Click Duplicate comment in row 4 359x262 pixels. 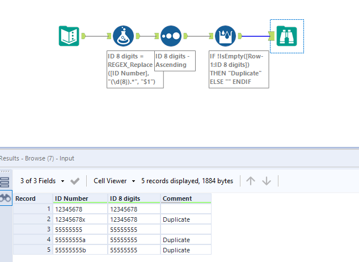pyautogui.click(x=185, y=240)
